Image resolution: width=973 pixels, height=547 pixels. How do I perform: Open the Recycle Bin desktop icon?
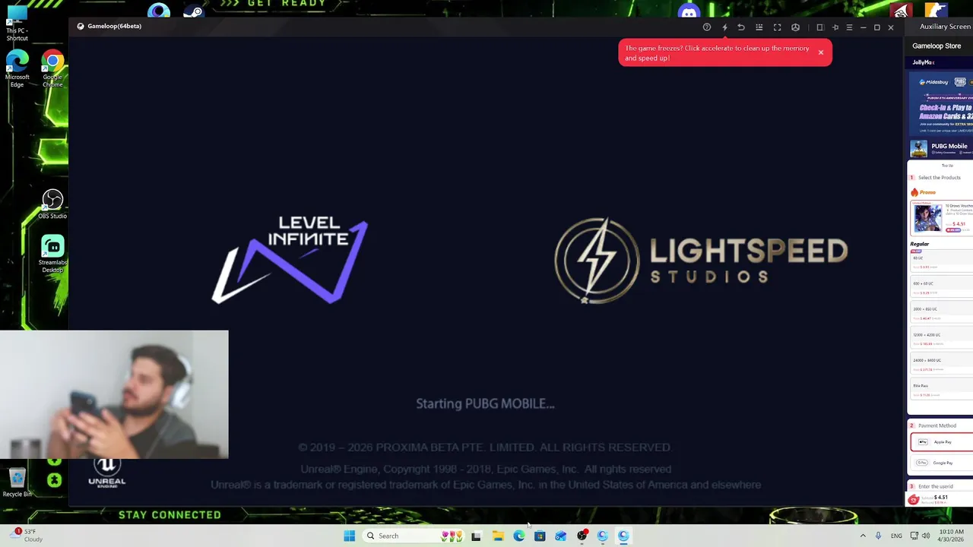pos(17,483)
